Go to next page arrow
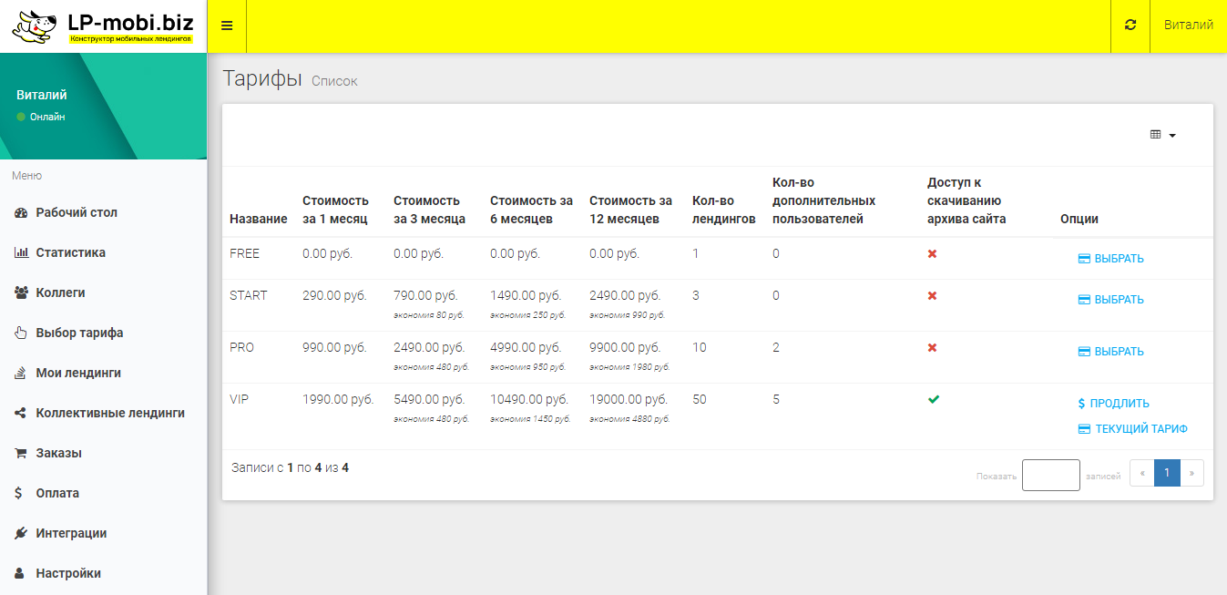The width and height of the screenshot is (1227, 595). point(1191,473)
